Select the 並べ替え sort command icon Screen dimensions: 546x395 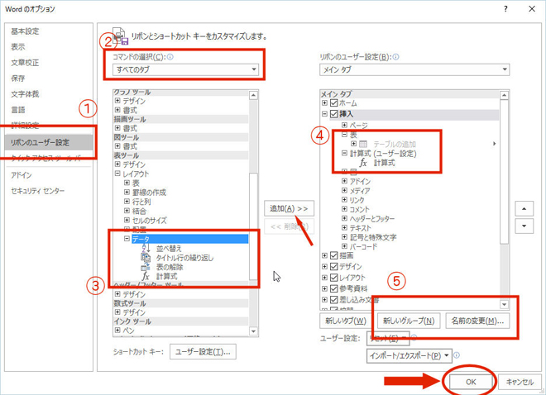146,249
